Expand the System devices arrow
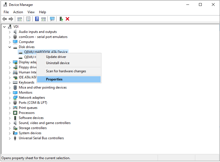The image size is (220, 162). pos(10,133)
